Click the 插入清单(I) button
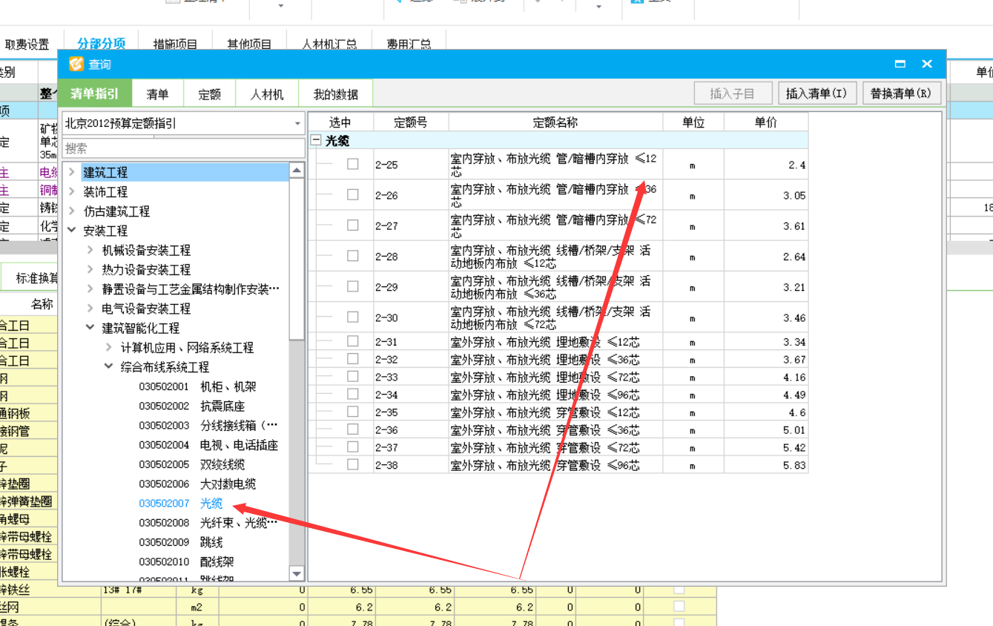The width and height of the screenshot is (993, 626). (x=816, y=93)
